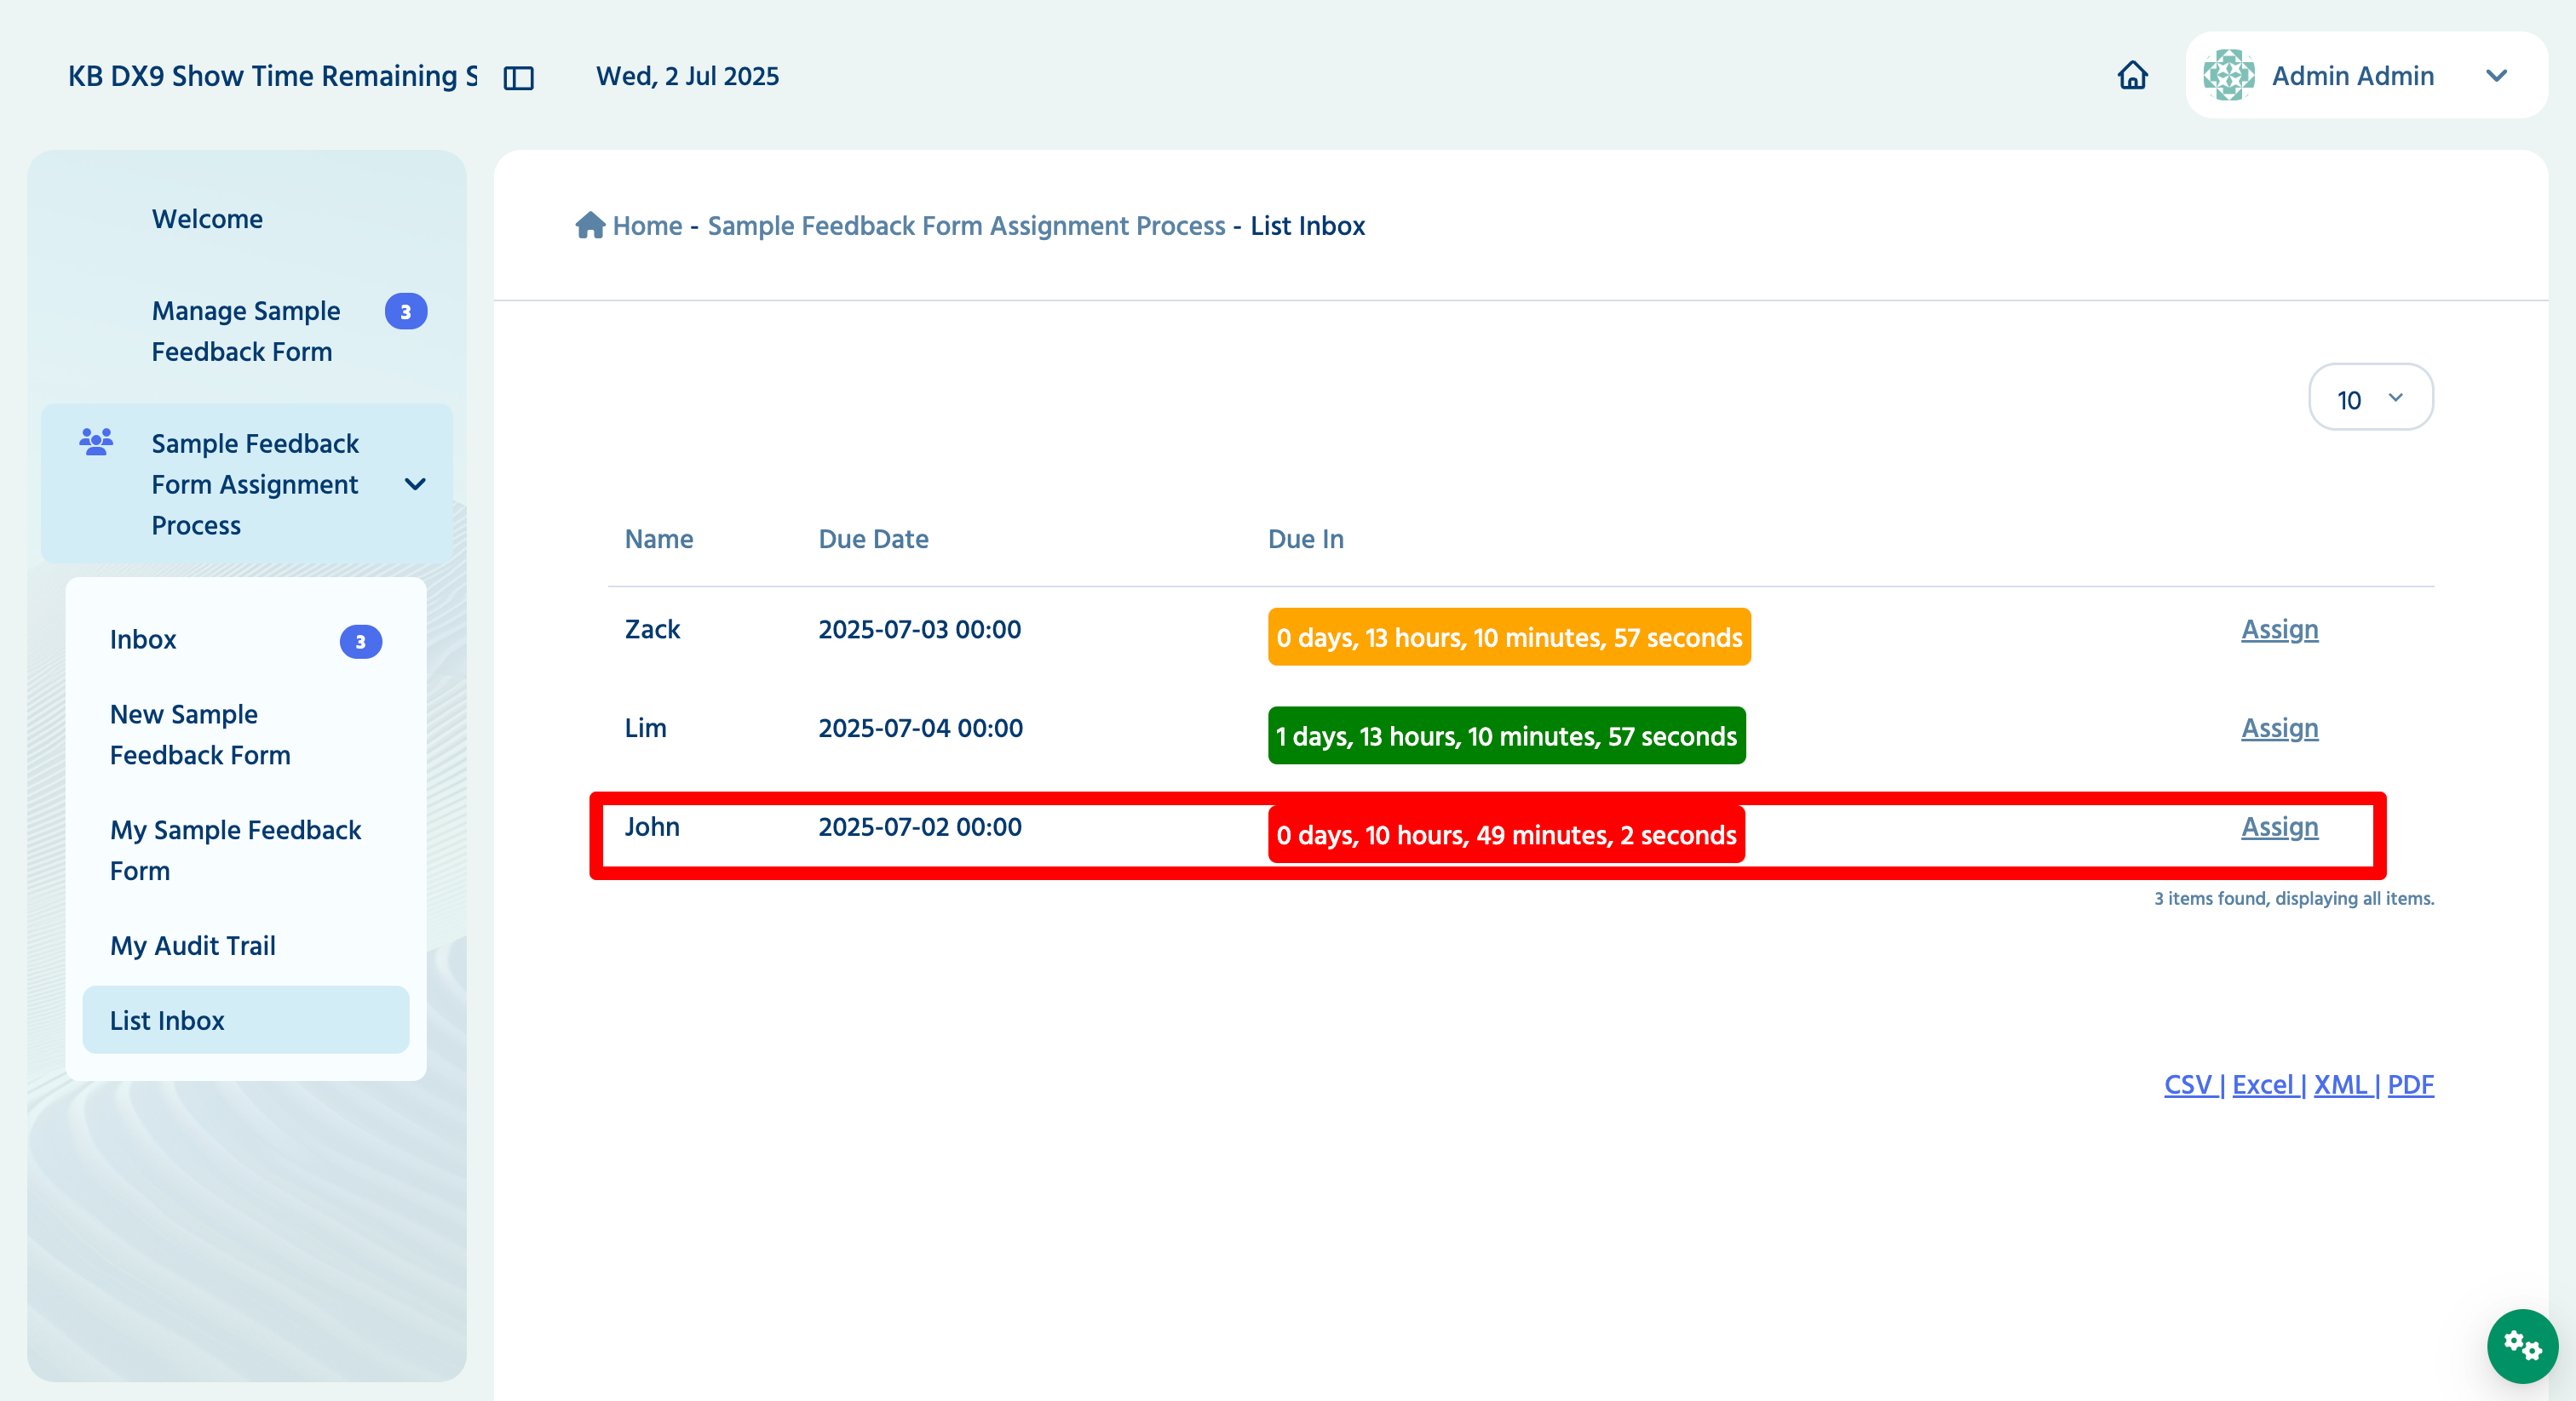
Task: Select Sample Feedback Form Assignment Process menu
Action: (x=247, y=483)
